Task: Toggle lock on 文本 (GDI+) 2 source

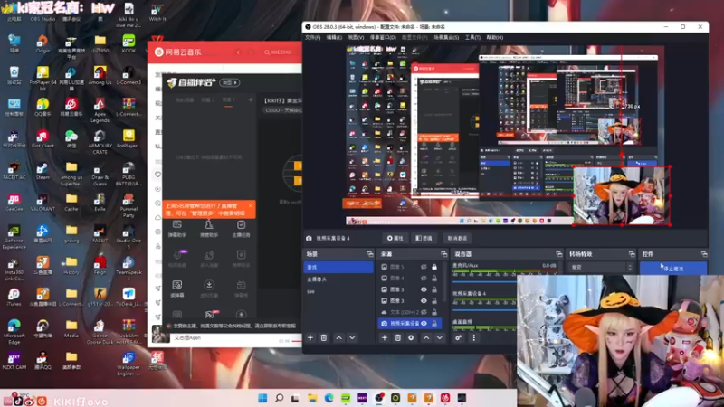Action: pos(434,312)
